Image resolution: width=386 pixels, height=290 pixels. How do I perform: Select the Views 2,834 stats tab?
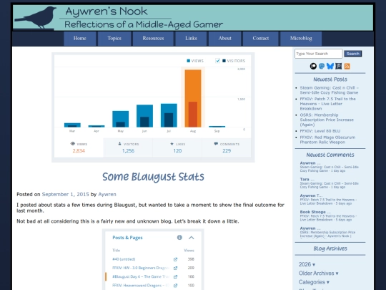pos(79,148)
